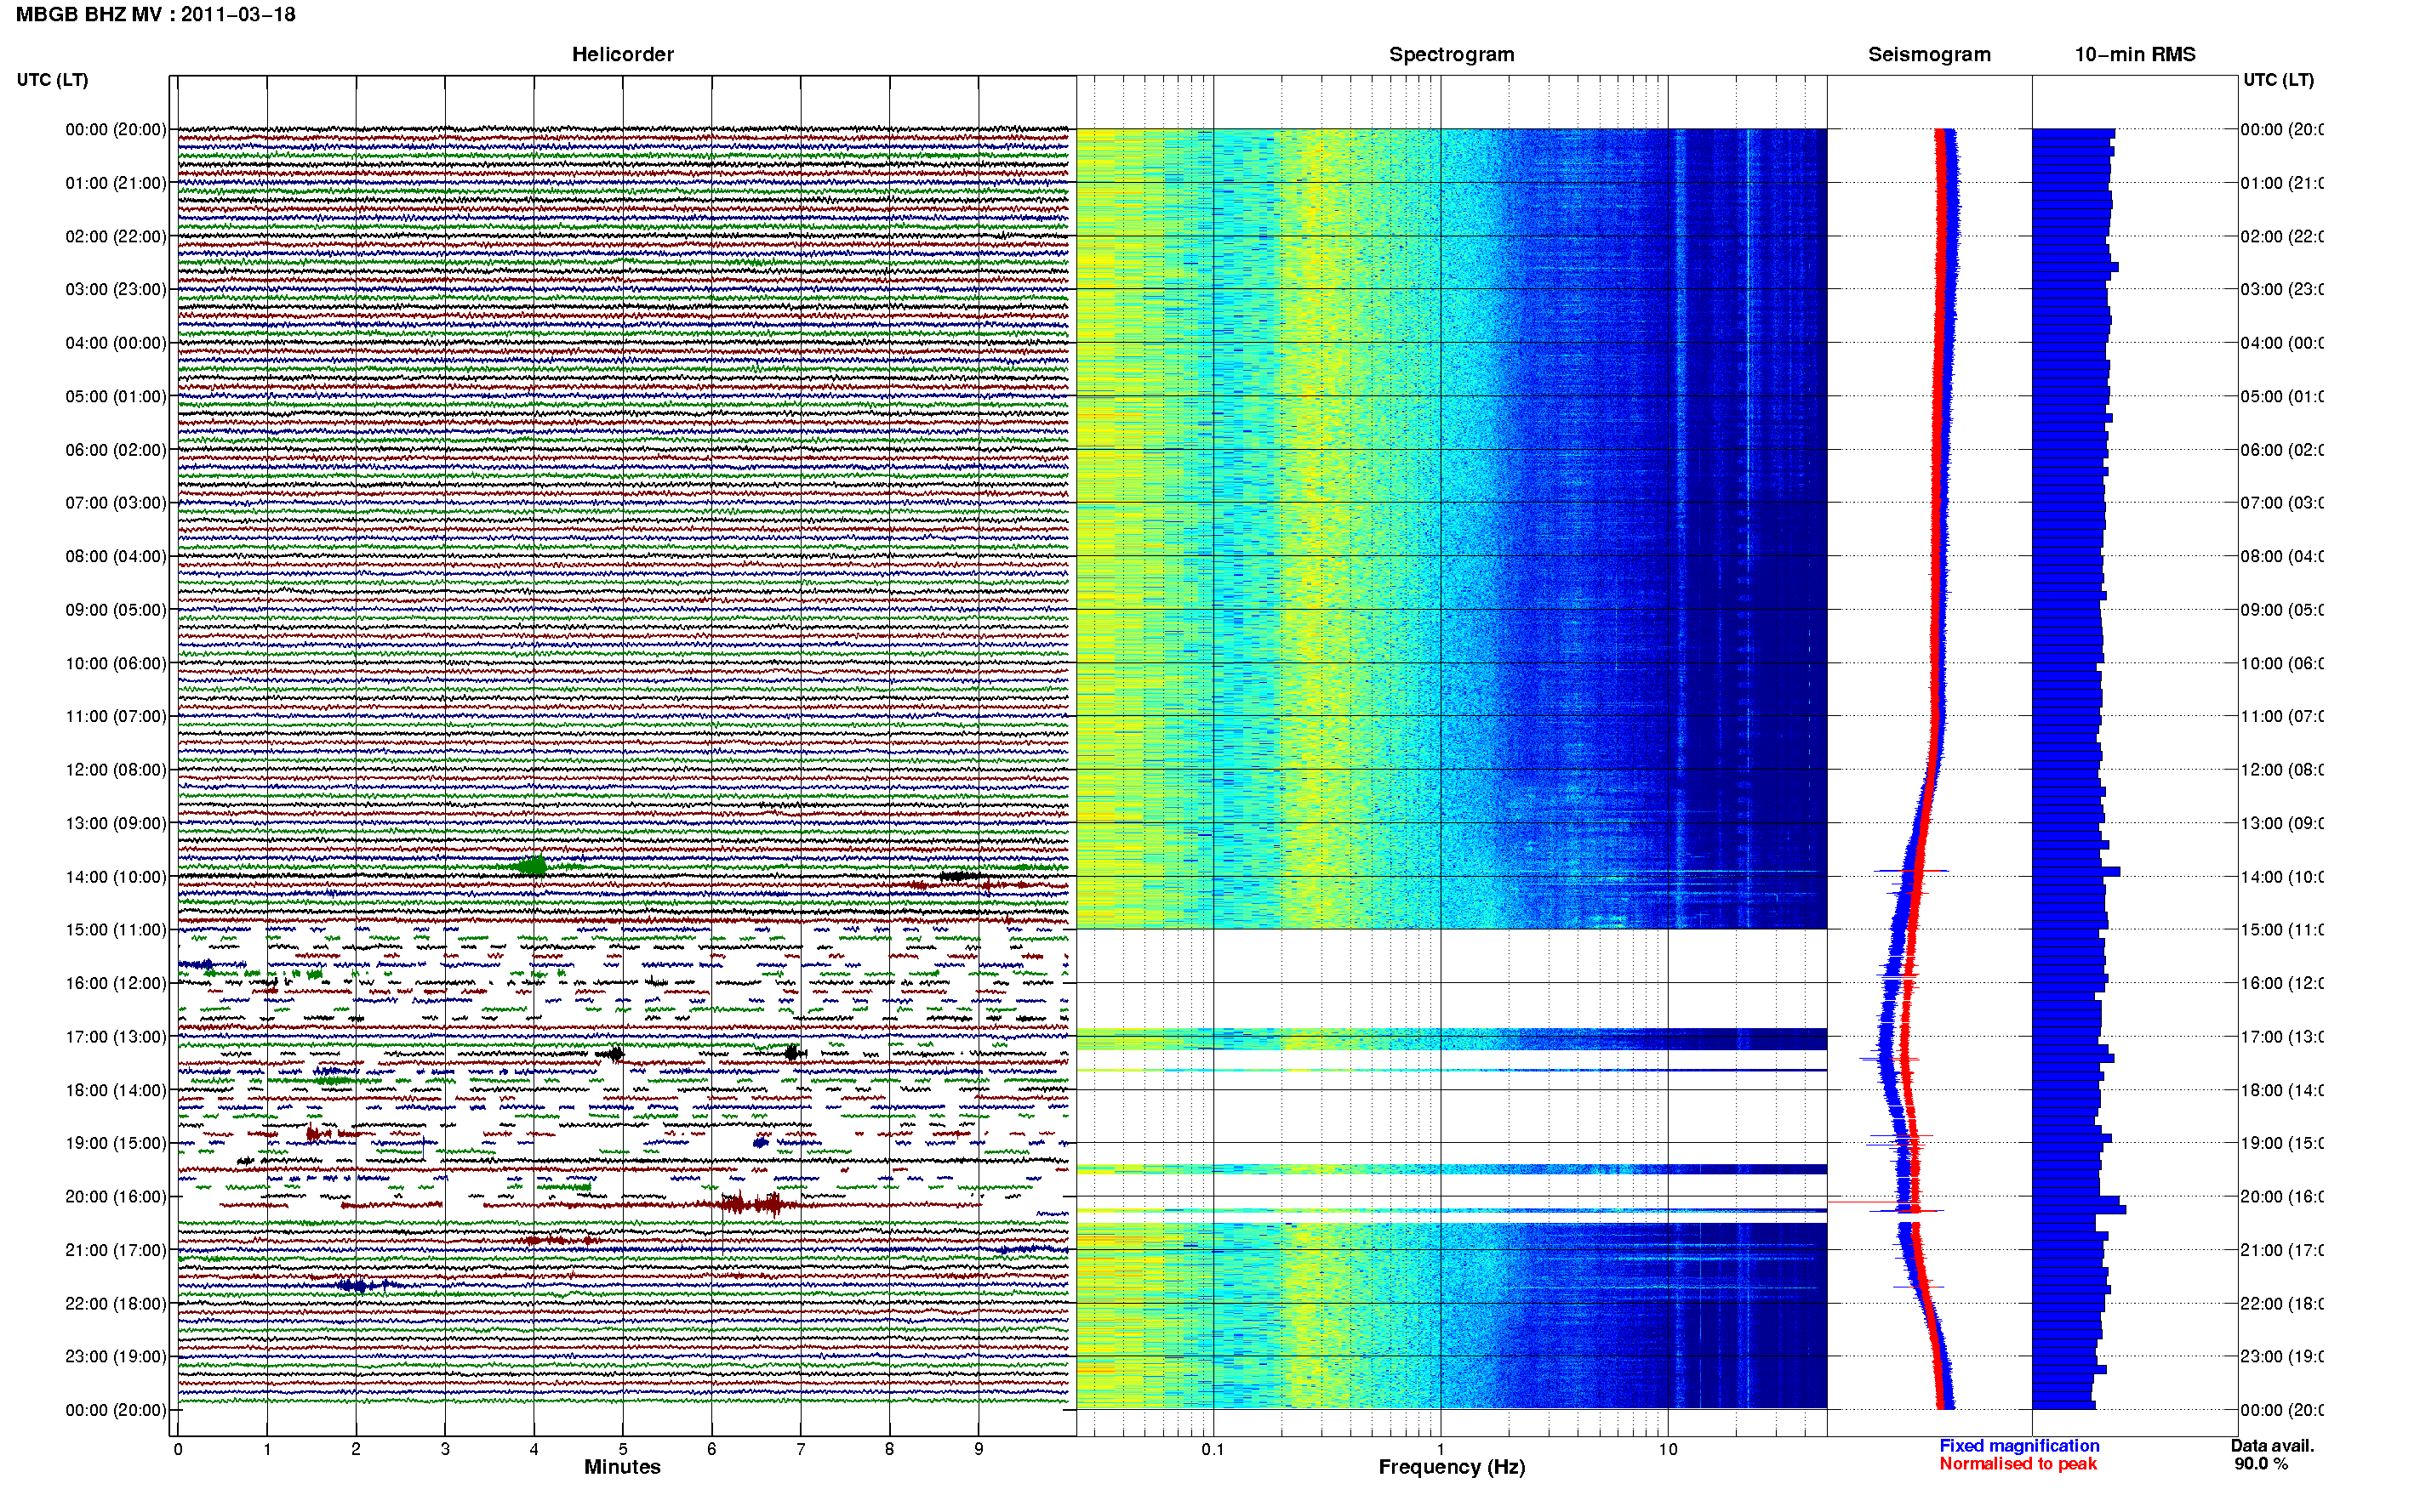Click right-side time label at 20:00 row
The image size is (2420, 1512).
coord(2281,1196)
